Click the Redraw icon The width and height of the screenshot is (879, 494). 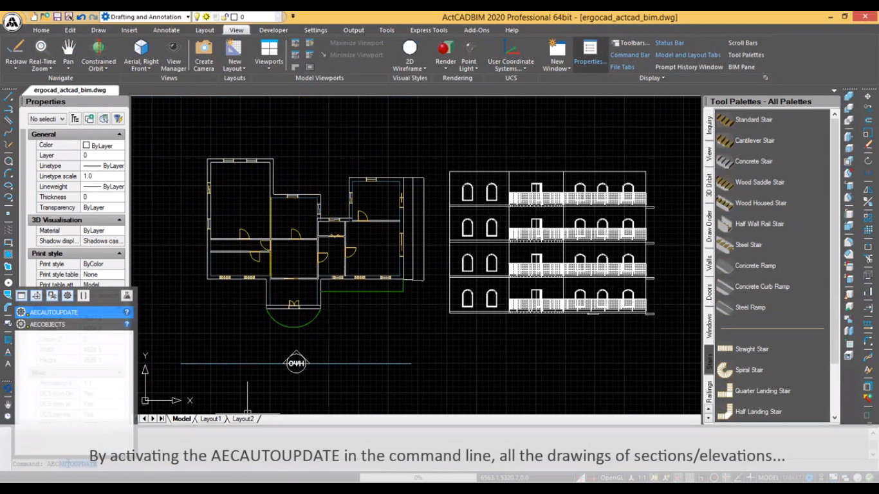[16, 47]
